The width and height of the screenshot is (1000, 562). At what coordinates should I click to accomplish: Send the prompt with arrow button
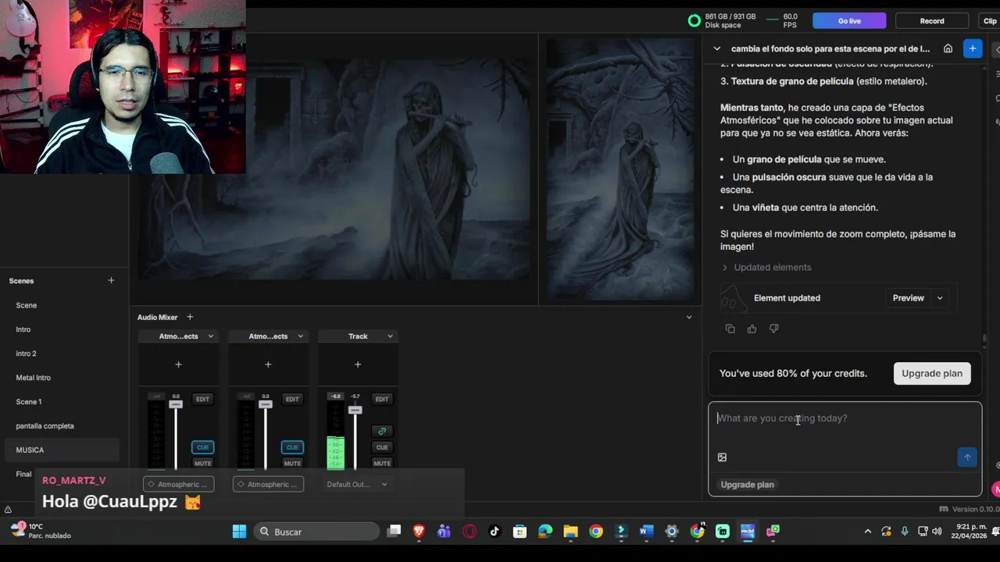(x=967, y=457)
